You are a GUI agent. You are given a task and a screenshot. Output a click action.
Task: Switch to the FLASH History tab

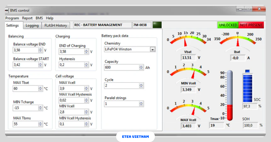pyautogui.click(x=56, y=25)
